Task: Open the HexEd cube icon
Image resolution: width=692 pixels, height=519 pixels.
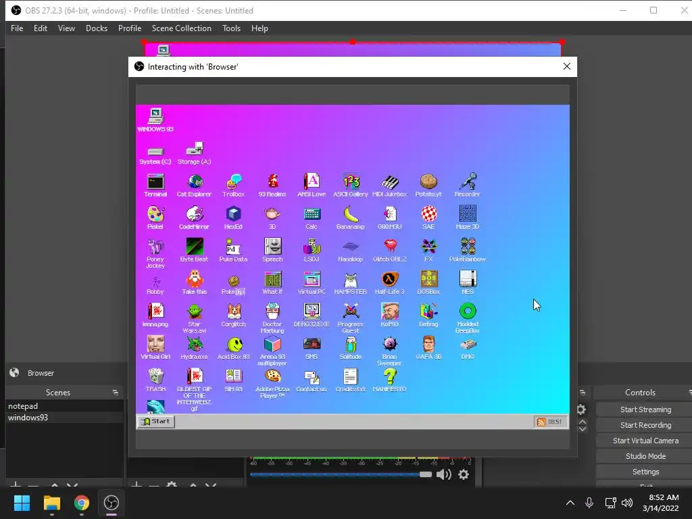Action: pyautogui.click(x=233, y=218)
